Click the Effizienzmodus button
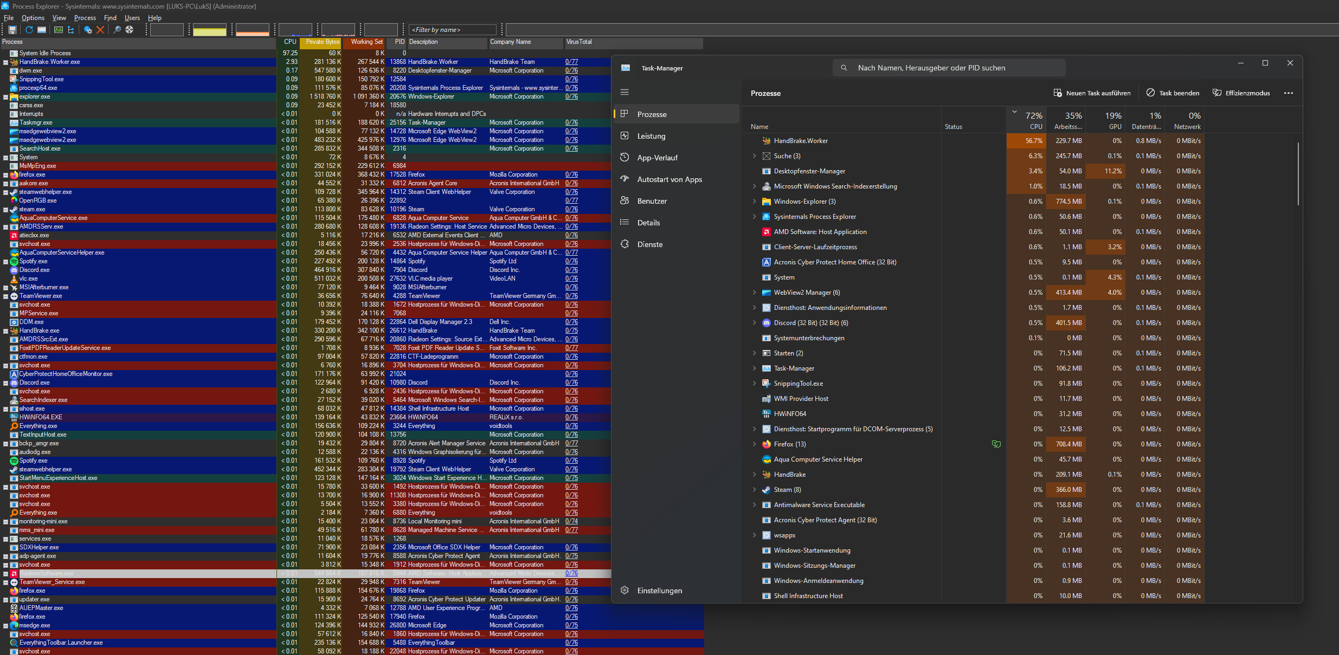Image resolution: width=1339 pixels, height=655 pixels. click(1241, 93)
